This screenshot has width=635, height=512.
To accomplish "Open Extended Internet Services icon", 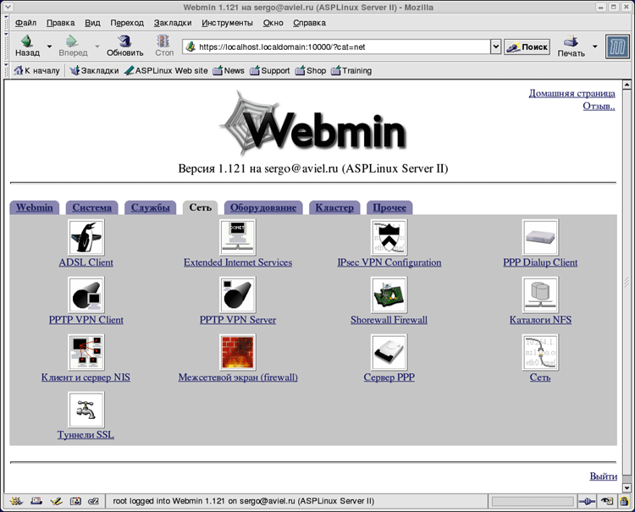I will tap(237, 237).
